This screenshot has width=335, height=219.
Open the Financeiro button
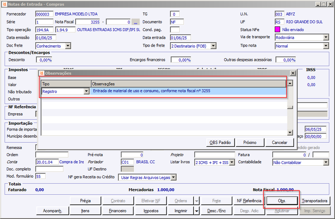click(118, 211)
